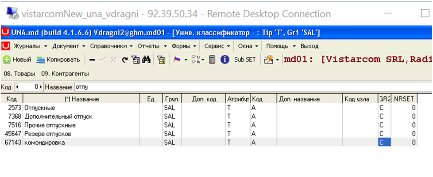
Task: Click the Remote Desktop computer icon
Action: tap(13, 14)
